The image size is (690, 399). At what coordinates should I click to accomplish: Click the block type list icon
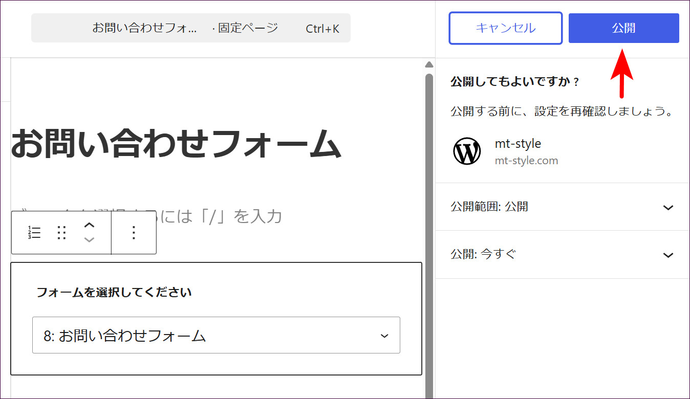pos(34,233)
